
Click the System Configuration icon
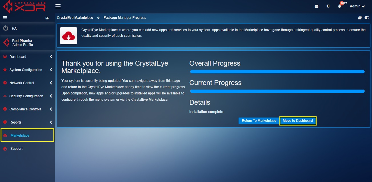pos(5,70)
